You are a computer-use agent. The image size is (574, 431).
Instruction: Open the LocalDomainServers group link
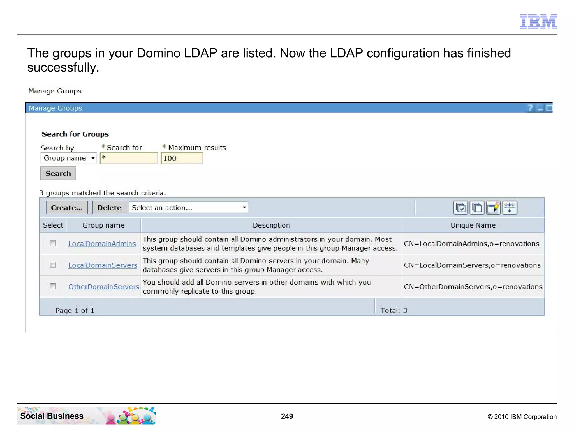(103, 265)
